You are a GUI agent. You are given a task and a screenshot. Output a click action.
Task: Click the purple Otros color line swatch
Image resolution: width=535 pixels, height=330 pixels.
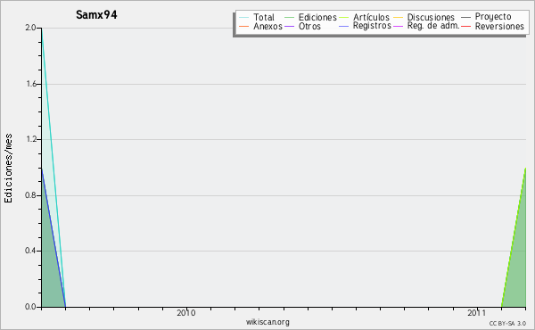[x=289, y=26]
